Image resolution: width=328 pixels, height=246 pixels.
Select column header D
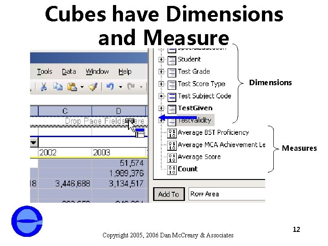point(118,111)
